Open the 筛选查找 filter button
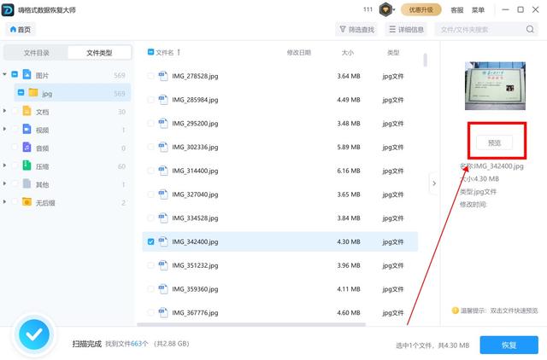The image size is (547, 360). coord(356,30)
